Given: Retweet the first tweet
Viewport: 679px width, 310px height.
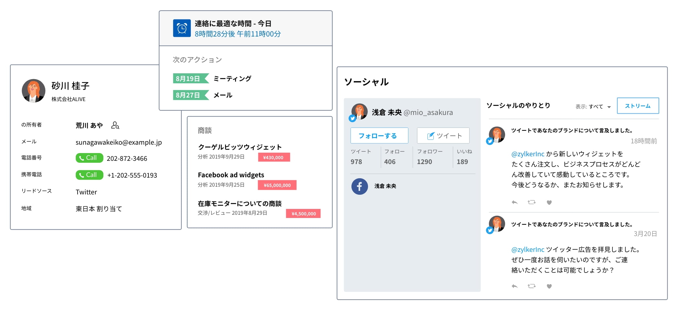Looking at the screenshot, I should [532, 202].
